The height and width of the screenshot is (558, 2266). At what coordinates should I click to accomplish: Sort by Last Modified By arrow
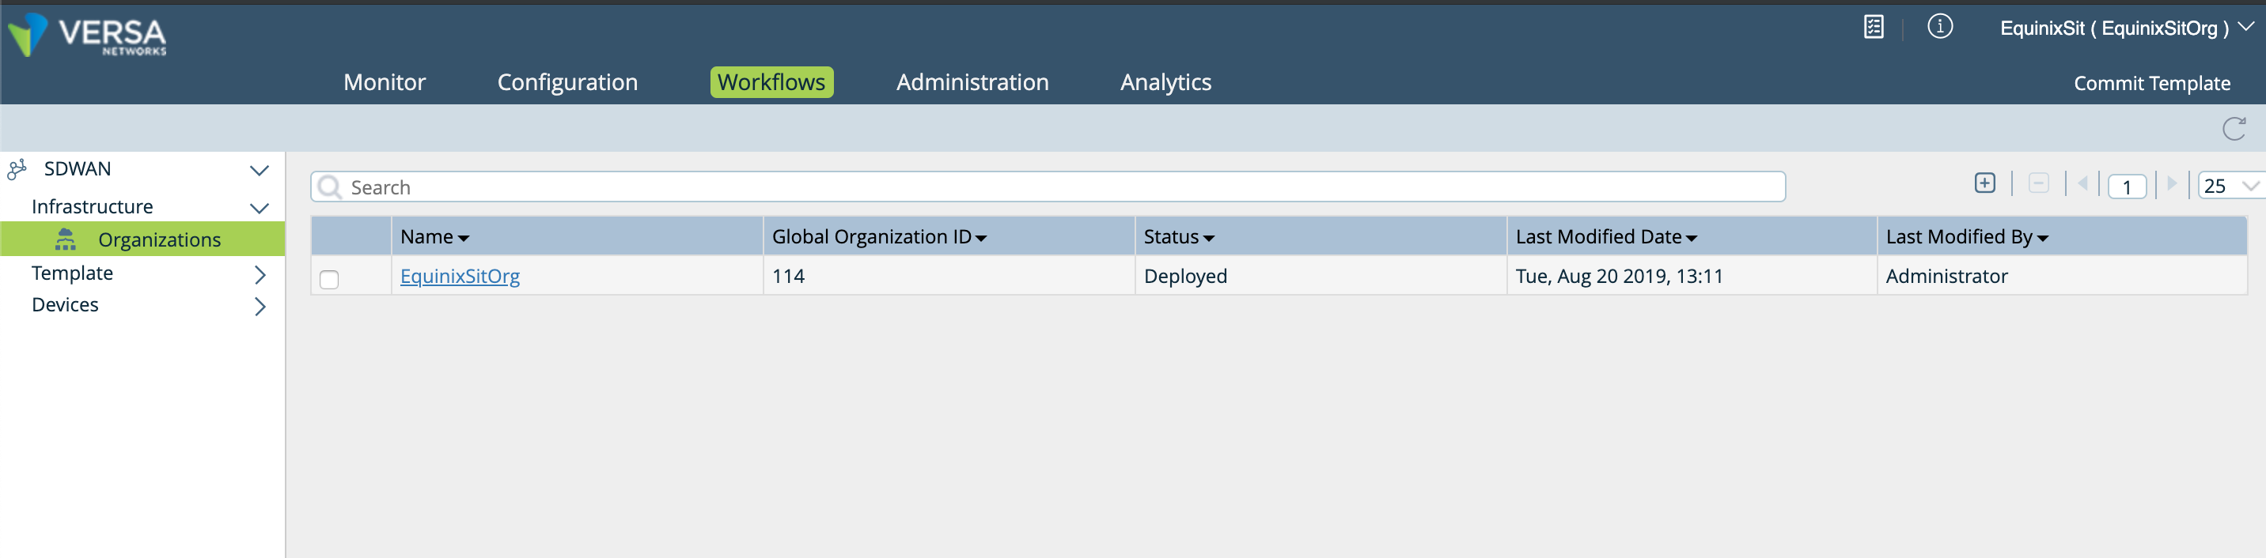pyautogui.click(x=2043, y=238)
